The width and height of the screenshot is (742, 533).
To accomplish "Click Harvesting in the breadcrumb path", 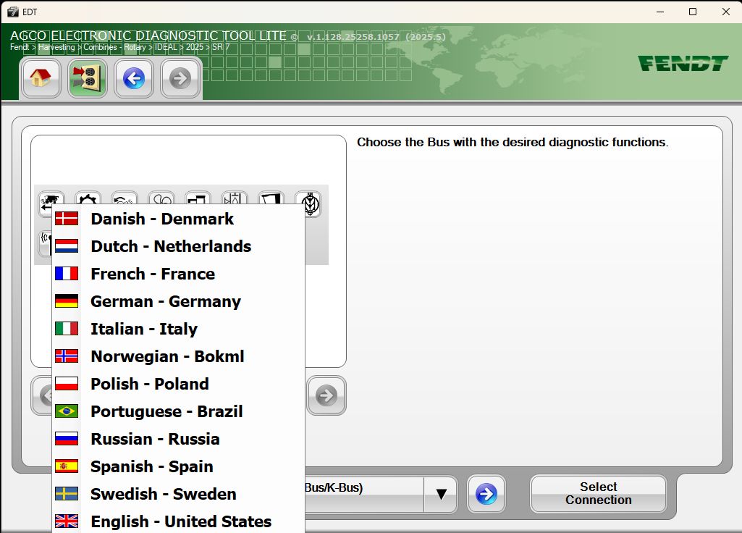I will 56,47.
